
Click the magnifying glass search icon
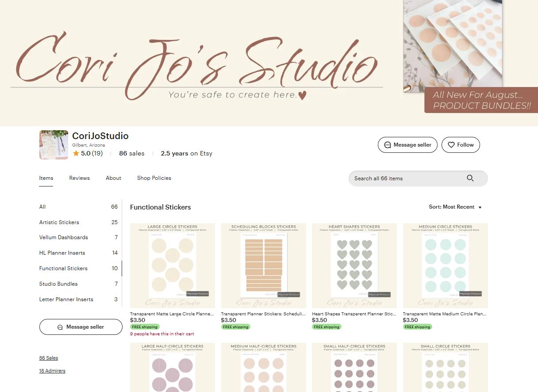pos(470,178)
